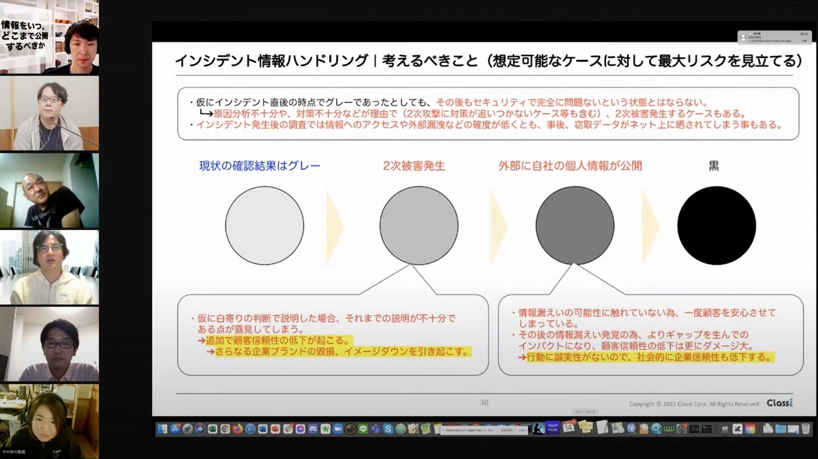Select video of man in beige hoodie
The width and height of the screenshot is (818, 459).
pos(49,267)
